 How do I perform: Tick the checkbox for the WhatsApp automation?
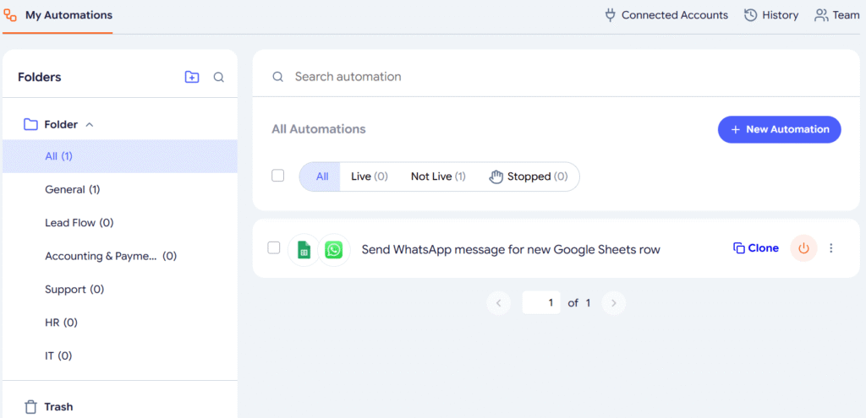274,247
